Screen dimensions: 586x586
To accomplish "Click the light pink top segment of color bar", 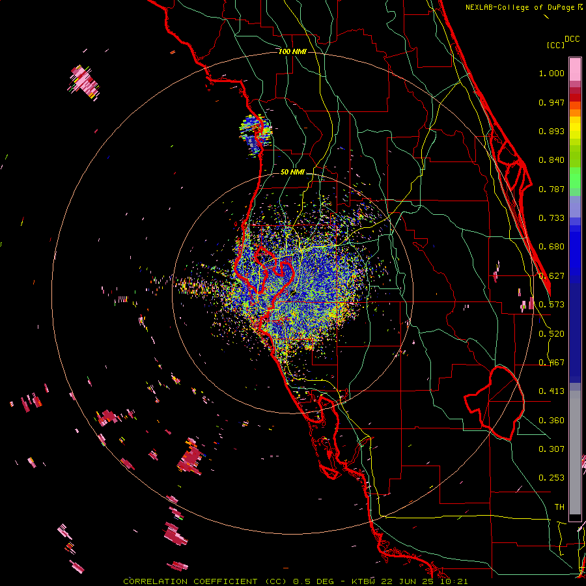I will click(575, 69).
